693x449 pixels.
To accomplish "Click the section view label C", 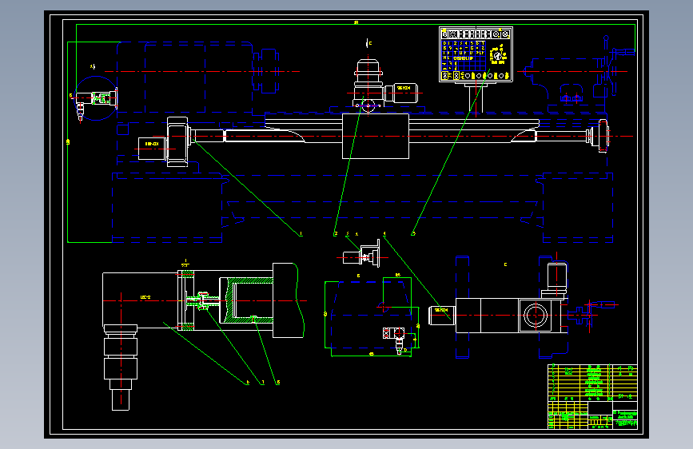I will (505, 264).
